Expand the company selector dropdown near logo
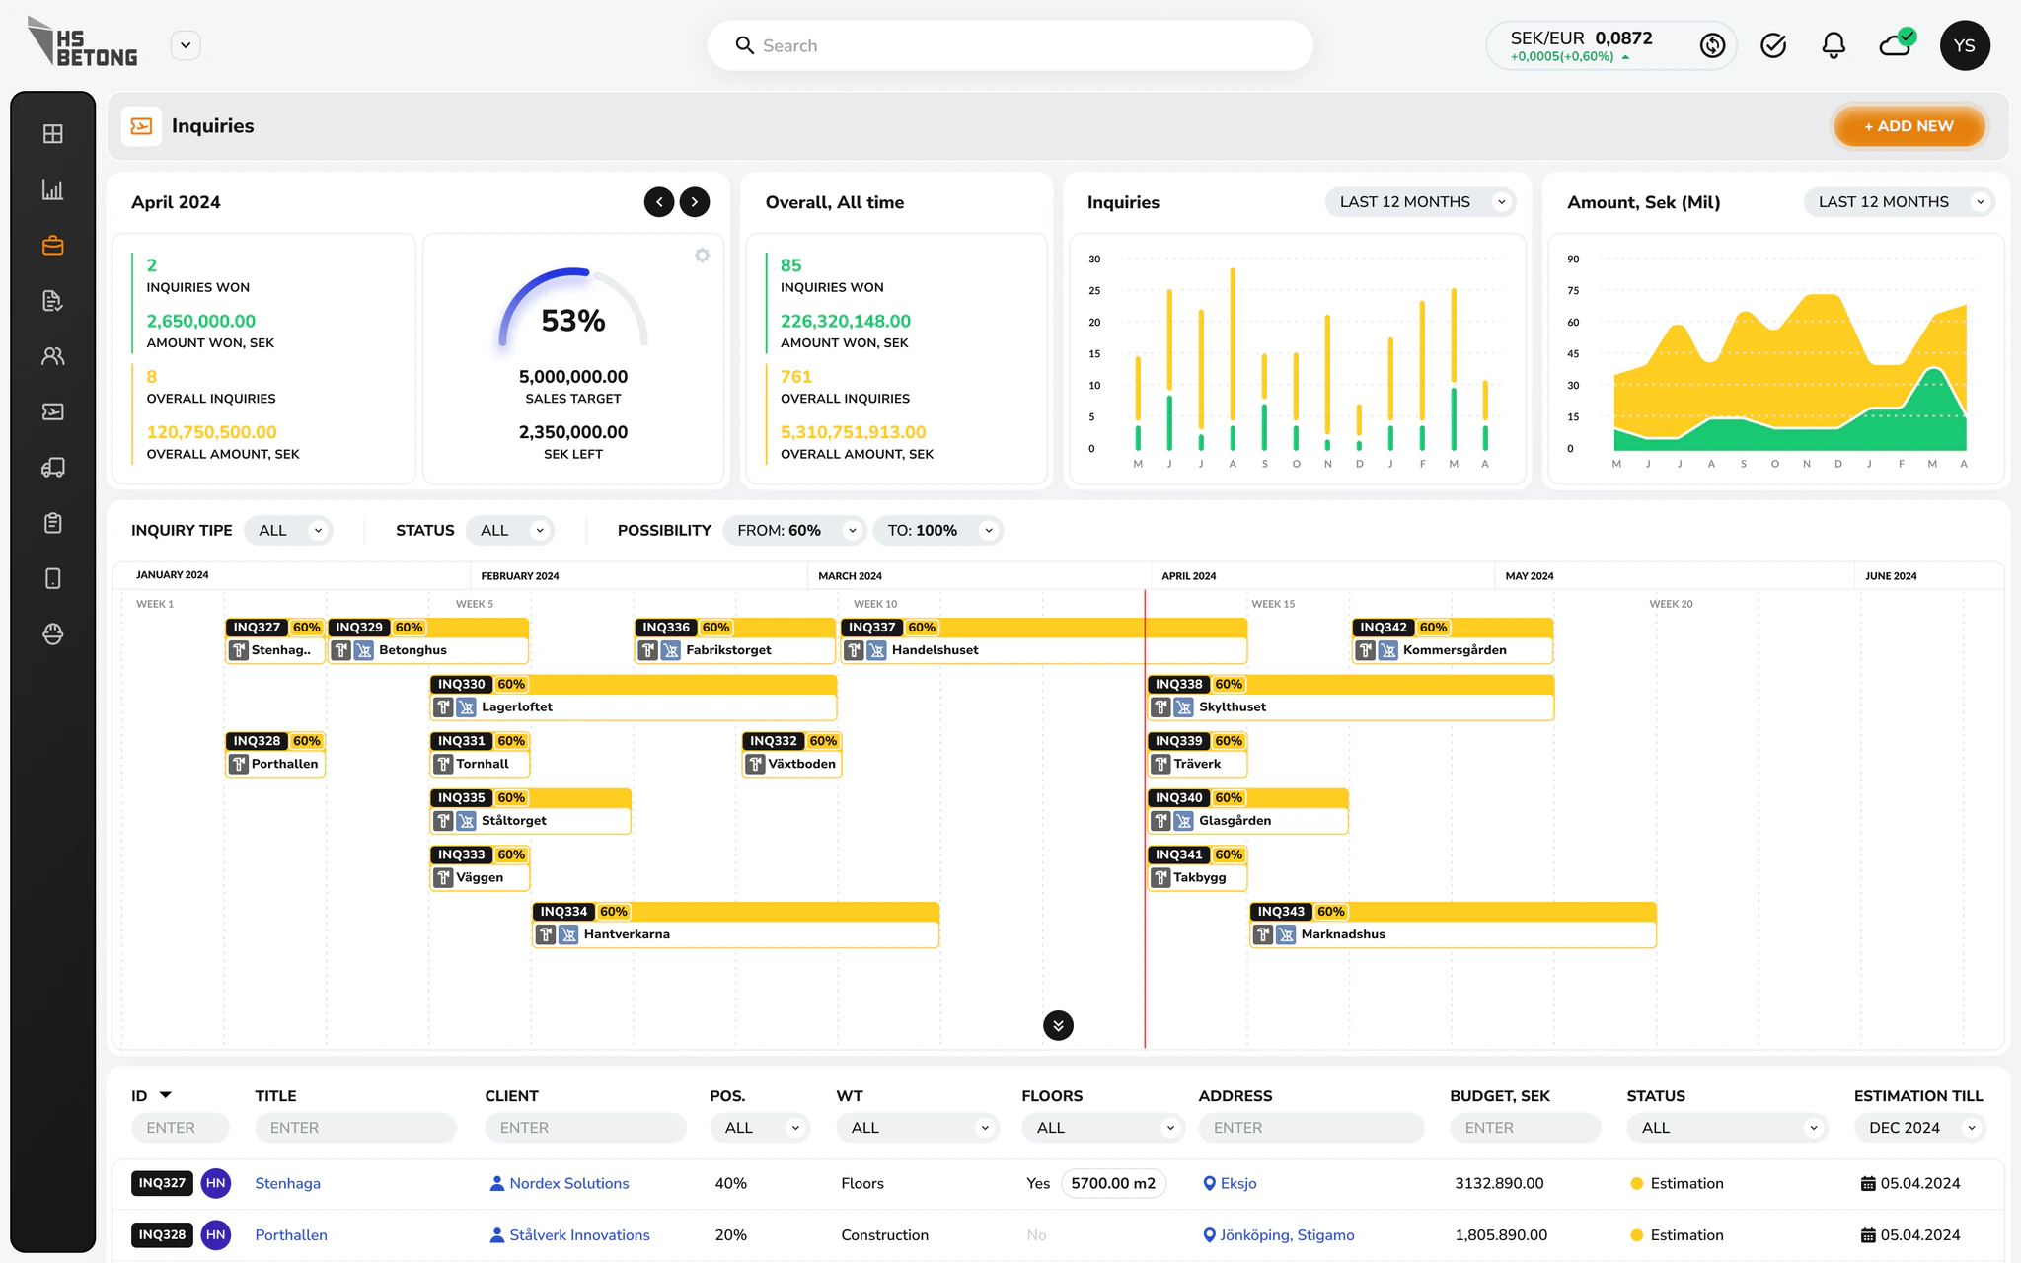 tap(186, 45)
